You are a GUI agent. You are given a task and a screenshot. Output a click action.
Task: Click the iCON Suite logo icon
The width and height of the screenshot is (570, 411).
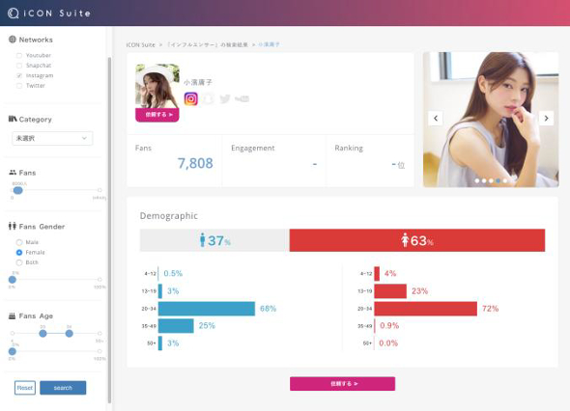[14, 14]
